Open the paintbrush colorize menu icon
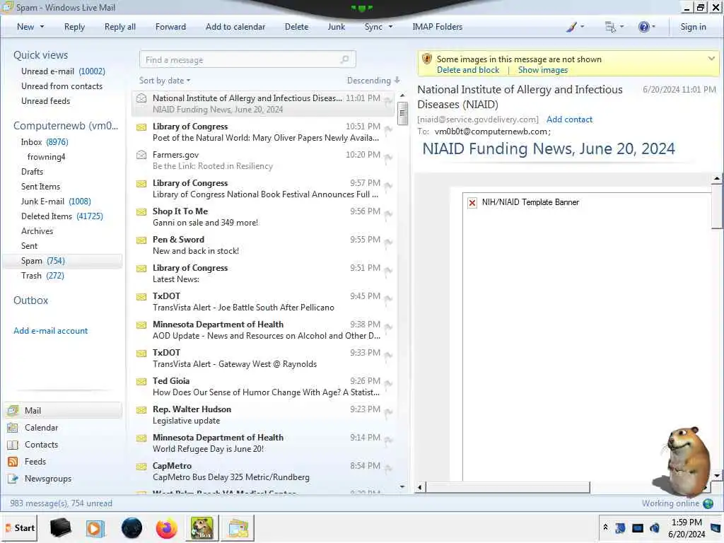This screenshot has height=543, width=724. (571, 27)
